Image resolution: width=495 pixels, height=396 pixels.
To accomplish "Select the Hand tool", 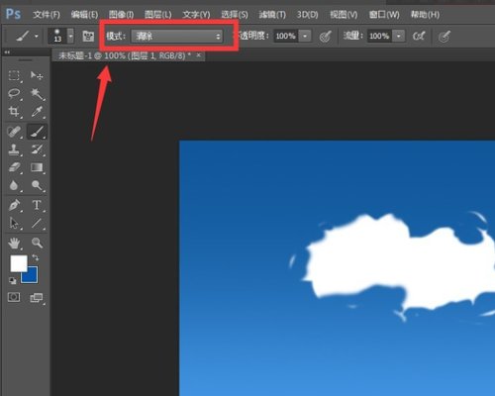I will tap(14, 244).
